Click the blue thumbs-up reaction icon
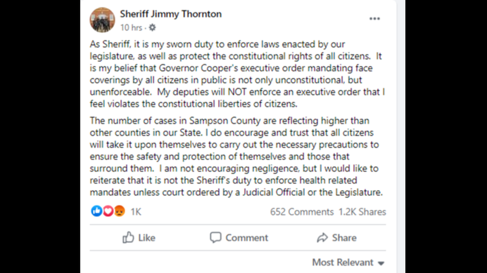Screen dimensions: 487x273 [x=97, y=211]
